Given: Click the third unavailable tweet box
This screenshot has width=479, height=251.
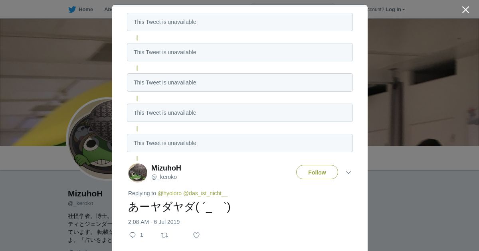Looking at the screenshot, I should pyautogui.click(x=239, y=82).
